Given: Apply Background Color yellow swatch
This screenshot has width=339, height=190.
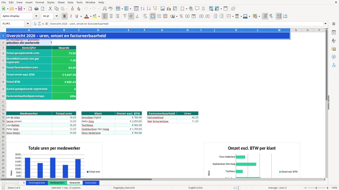Looking at the screenshot, I should pyautogui.click(x=95, y=16).
